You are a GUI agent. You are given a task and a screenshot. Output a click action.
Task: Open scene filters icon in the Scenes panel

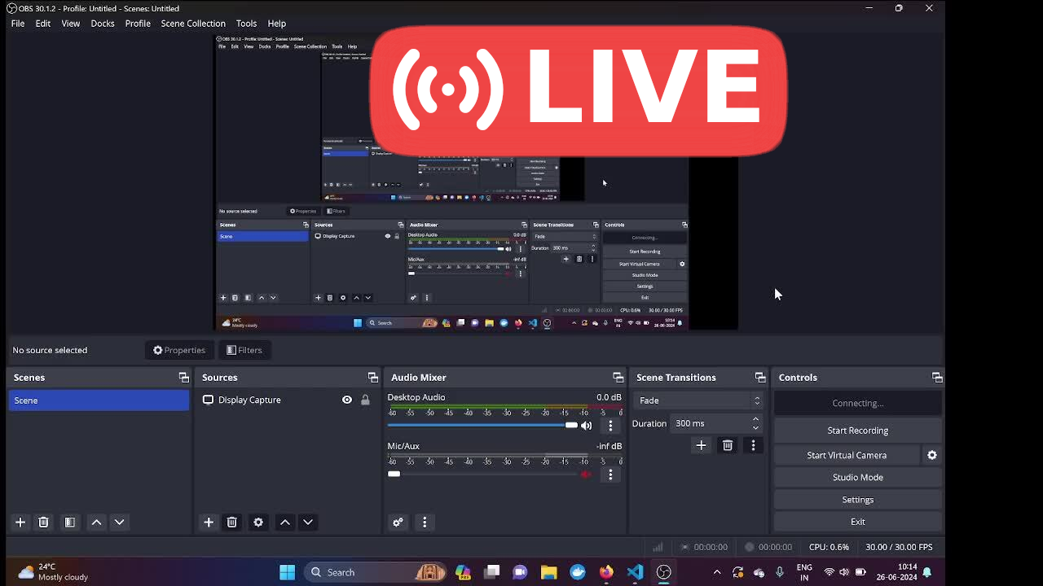click(70, 523)
